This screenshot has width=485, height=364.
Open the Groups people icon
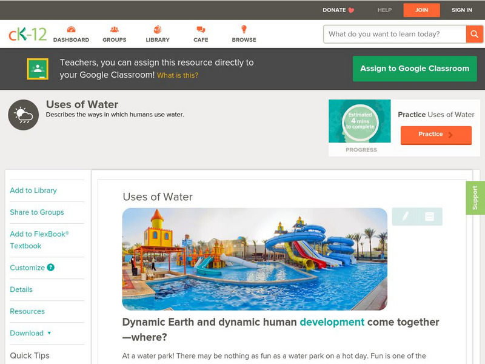point(114,30)
